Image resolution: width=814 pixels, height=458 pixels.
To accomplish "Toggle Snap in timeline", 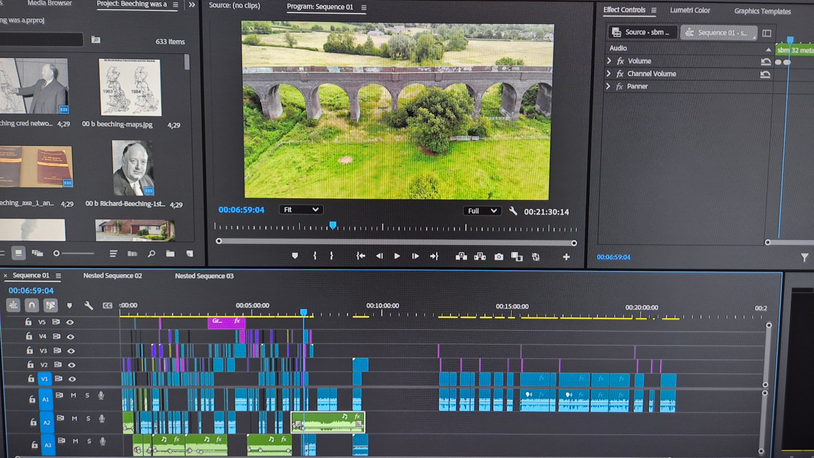I will click(32, 305).
